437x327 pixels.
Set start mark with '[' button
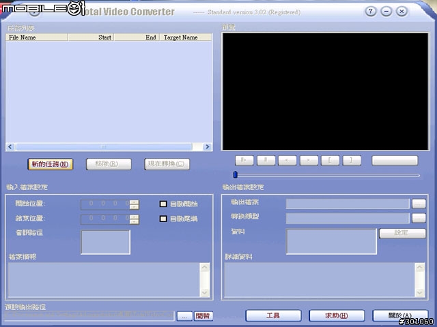(330, 161)
